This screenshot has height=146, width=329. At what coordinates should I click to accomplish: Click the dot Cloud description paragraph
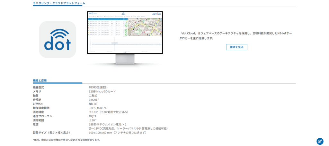(x=236, y=35)
